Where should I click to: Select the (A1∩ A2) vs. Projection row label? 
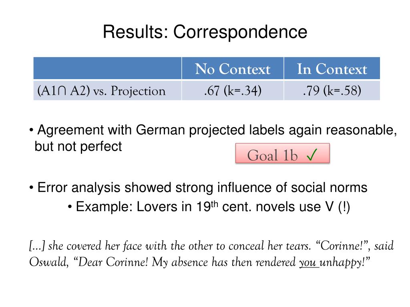click(x=101, y=91)
